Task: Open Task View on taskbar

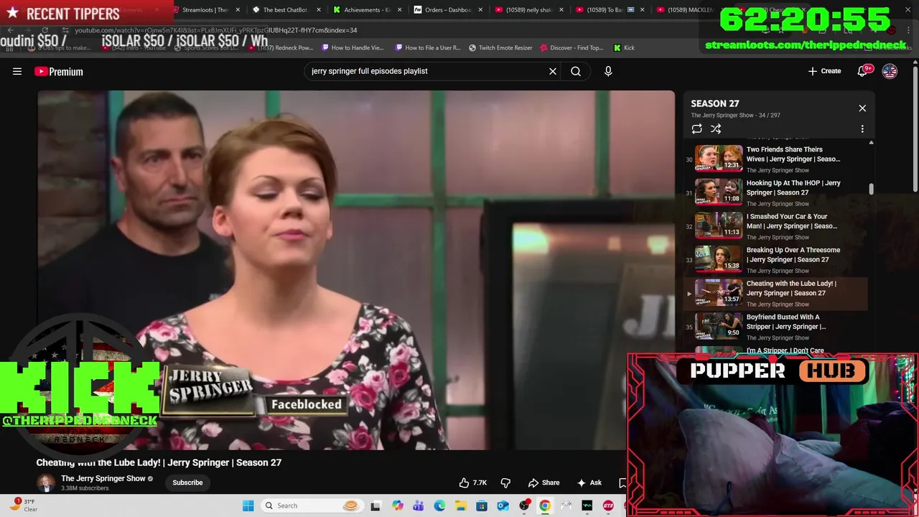Action: tap(375, 506)
